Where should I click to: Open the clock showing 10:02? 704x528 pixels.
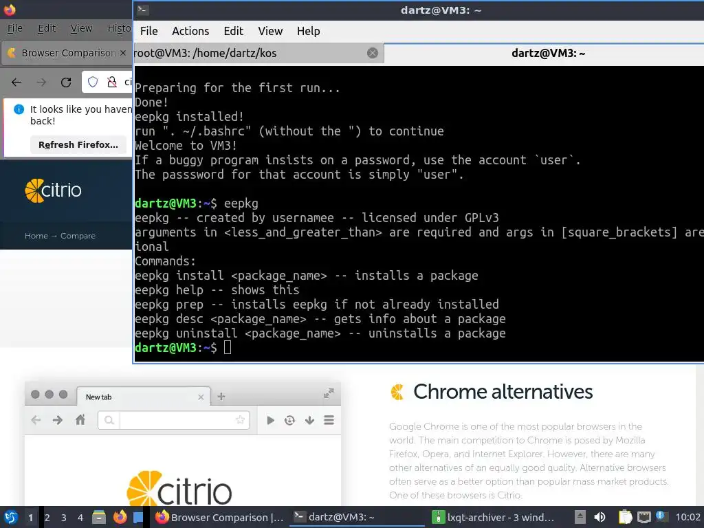click(x=687, y=517)
